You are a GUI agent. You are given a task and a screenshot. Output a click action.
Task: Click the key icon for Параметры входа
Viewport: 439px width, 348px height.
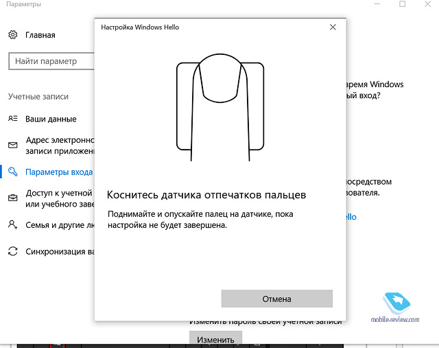pos(12,172)
